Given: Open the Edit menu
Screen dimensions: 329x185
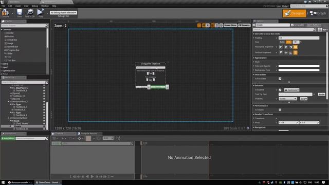Looking at the screenshot, I should click(x=10, y=6).
